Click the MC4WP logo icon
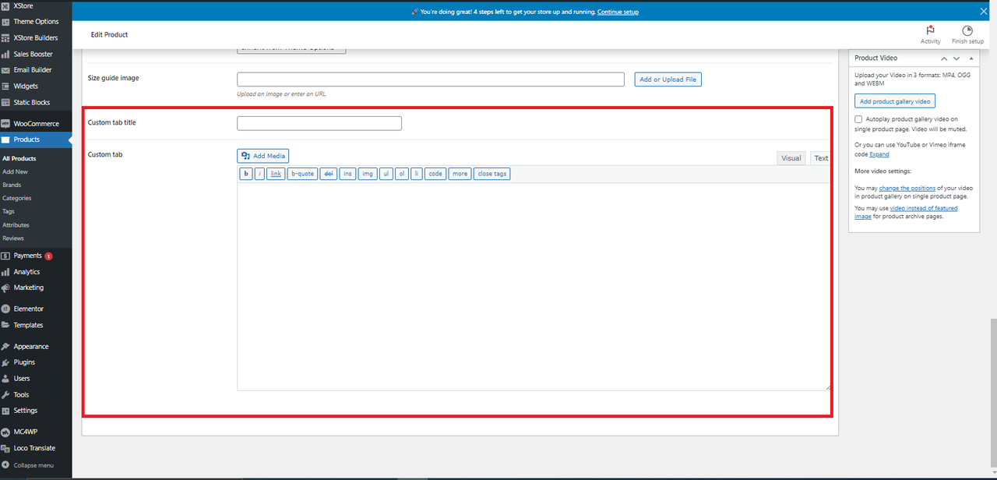This screenshot has height=480, width=997. [5, 432]
